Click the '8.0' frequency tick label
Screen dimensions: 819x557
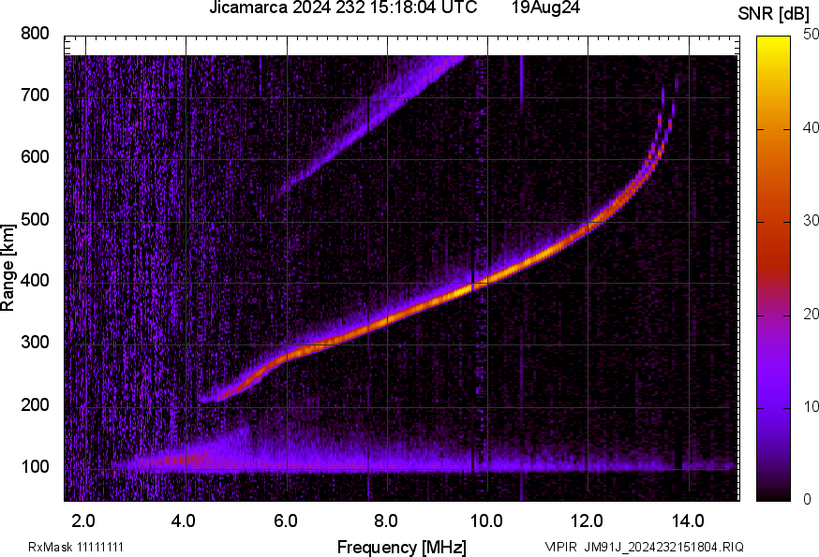coord(386,520)
